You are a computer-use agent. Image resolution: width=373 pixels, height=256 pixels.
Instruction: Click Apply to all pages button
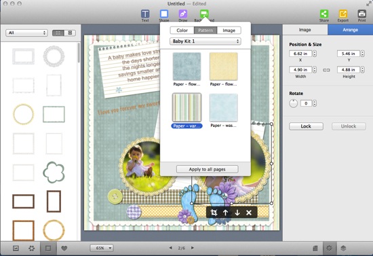click(208, 169)
